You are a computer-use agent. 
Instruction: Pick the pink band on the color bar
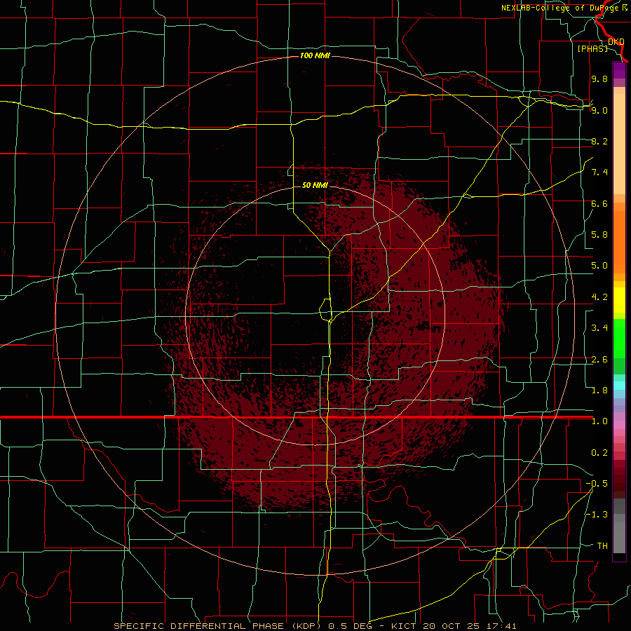(x=619, y=425)
